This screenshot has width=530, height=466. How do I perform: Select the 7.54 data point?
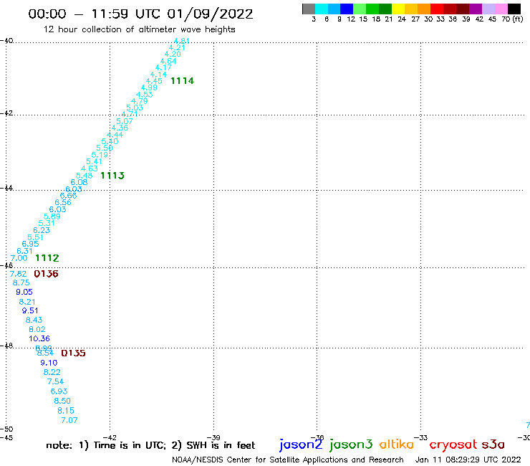pos(55,381)
